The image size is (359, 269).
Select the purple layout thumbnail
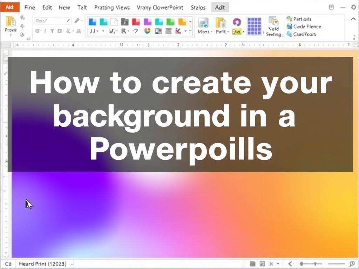point(148,22)
